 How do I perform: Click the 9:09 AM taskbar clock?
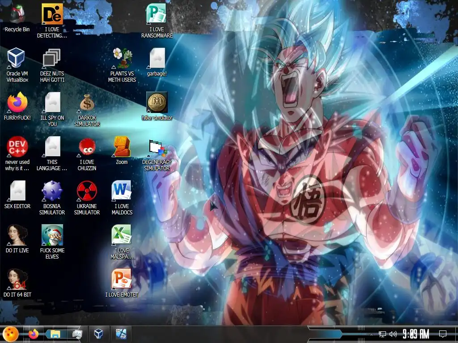[x=416, y=334]
